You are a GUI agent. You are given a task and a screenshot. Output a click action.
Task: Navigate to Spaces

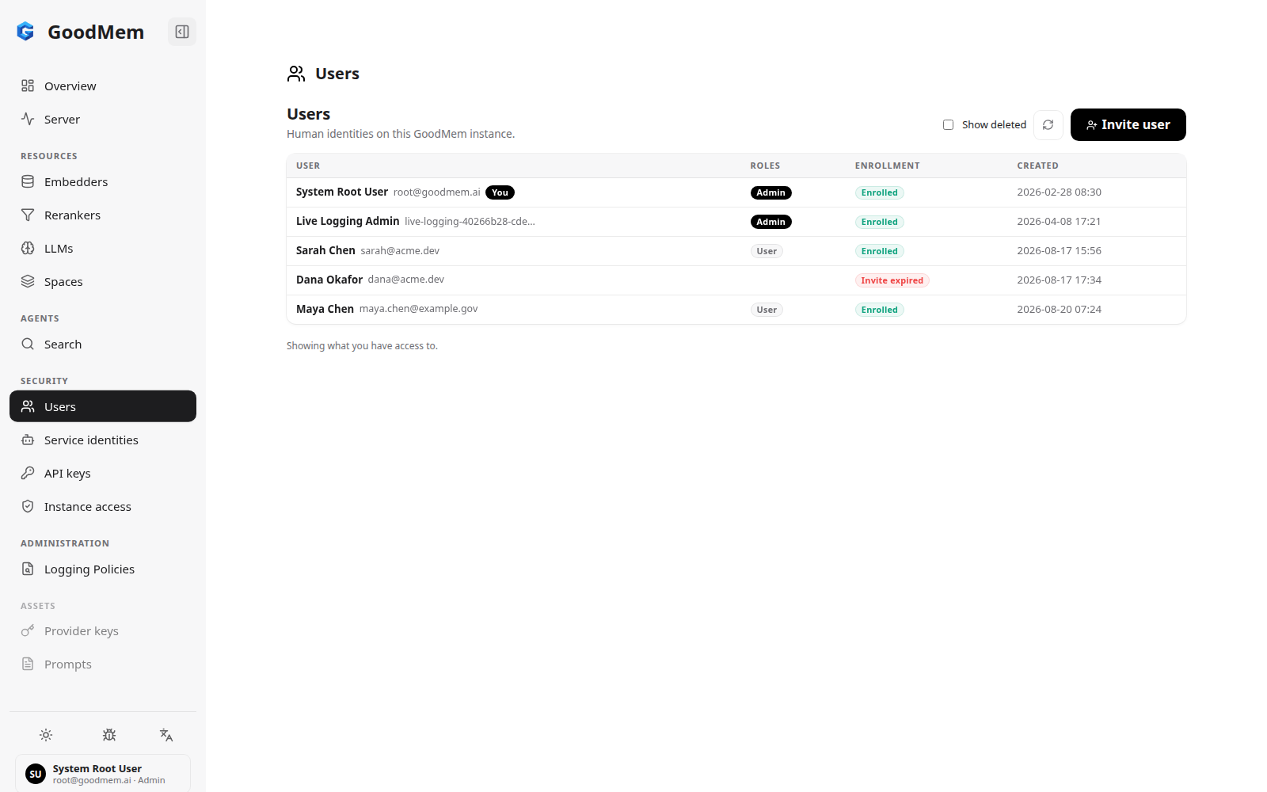[x=103, y=281]
